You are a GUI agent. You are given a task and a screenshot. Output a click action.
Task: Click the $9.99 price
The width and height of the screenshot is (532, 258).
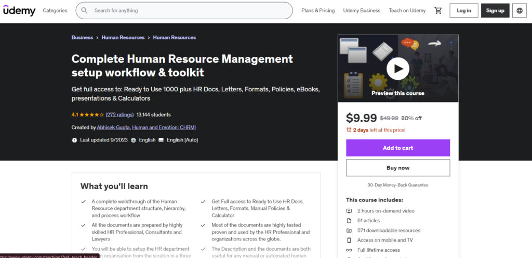tap(362, 118)
